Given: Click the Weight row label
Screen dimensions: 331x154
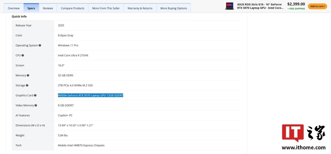Looking at the screenshot, I should click(20, 135).
